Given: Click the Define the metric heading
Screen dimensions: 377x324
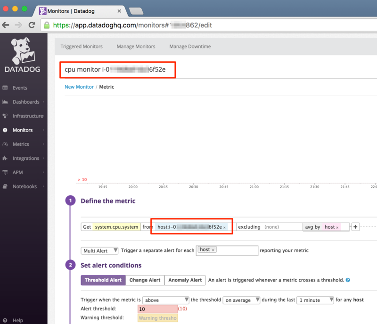Looking at the screenshot, I should 108,201.
